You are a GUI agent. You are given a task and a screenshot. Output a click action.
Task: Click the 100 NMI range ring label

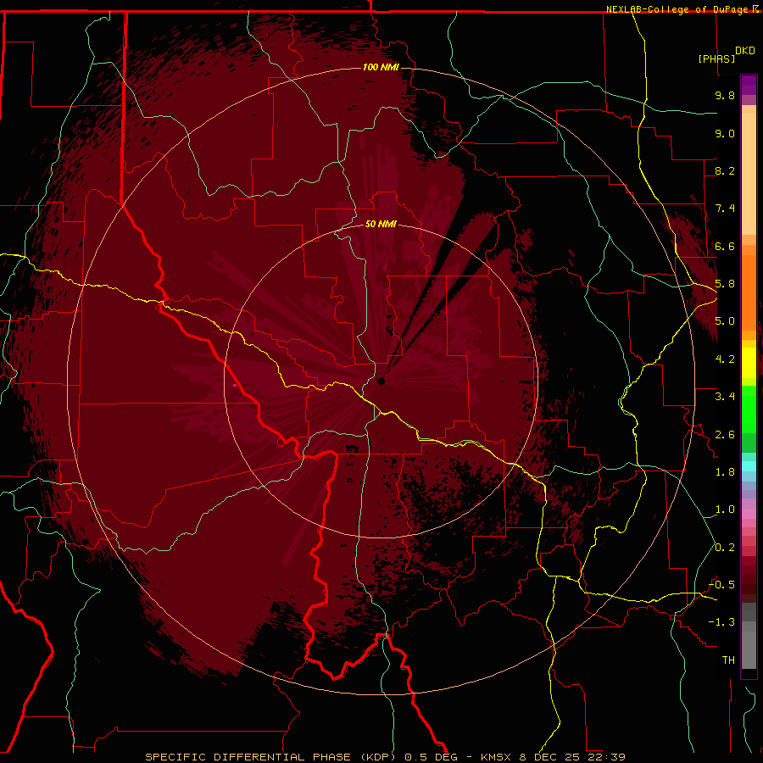(x=381, y=67)
